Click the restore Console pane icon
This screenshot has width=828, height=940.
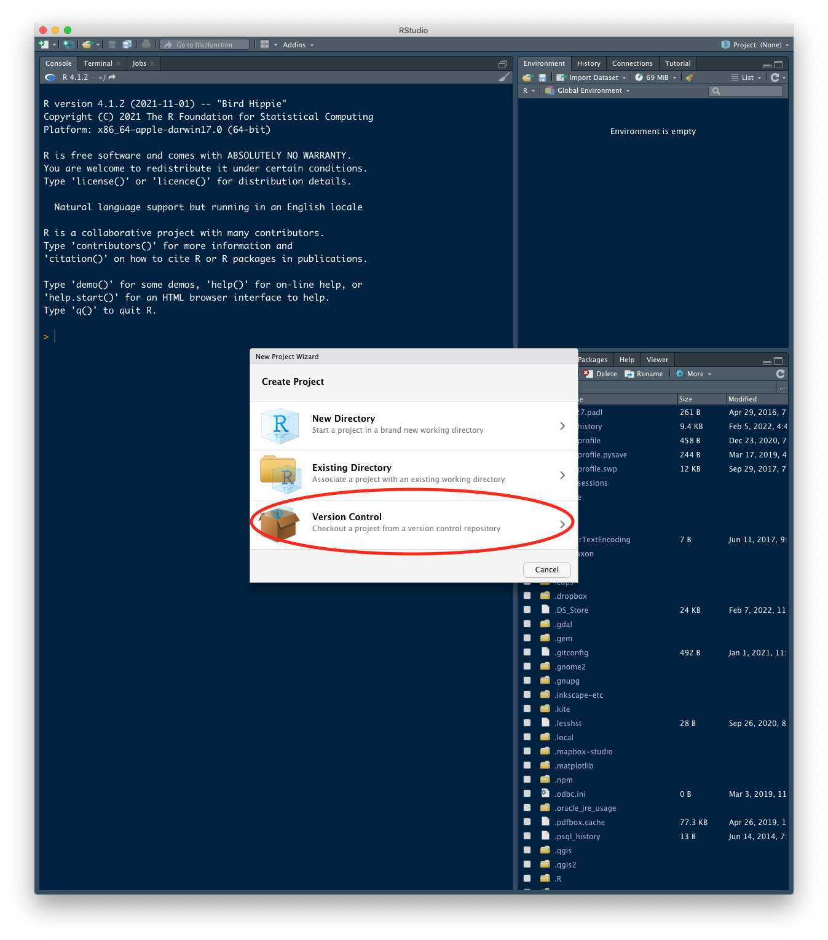point(503,64)
